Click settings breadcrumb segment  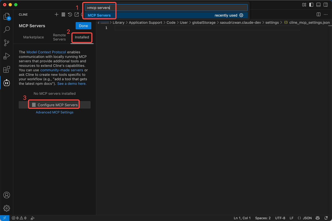272,23
